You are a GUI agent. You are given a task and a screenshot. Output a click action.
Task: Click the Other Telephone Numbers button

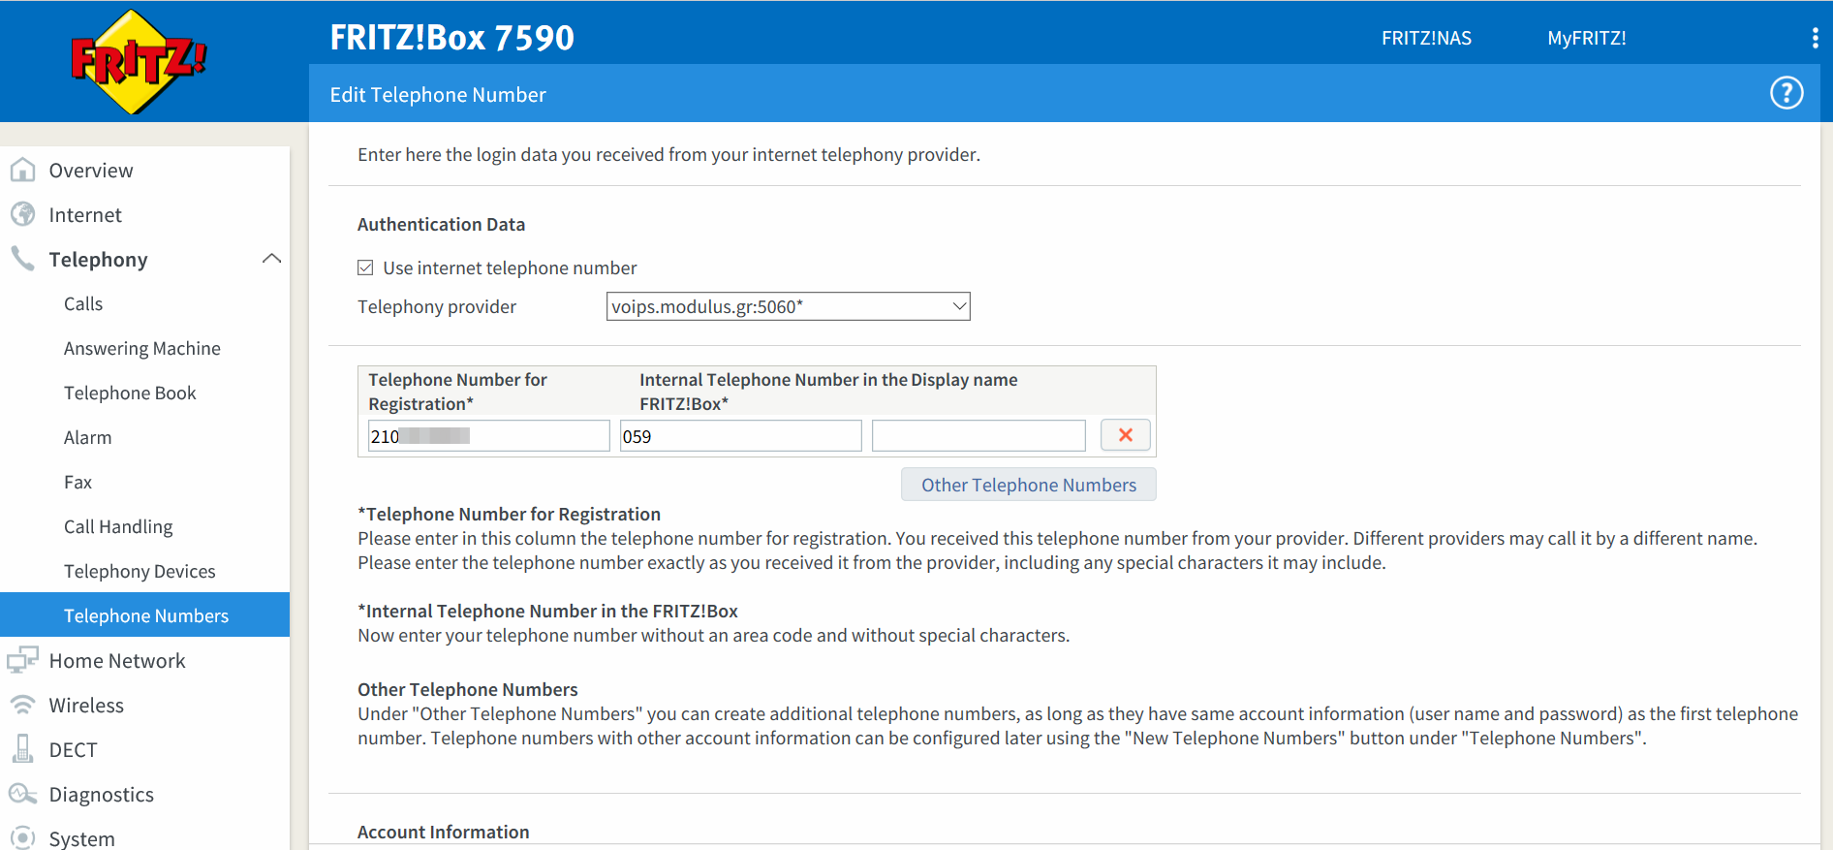coord(1029,485)
